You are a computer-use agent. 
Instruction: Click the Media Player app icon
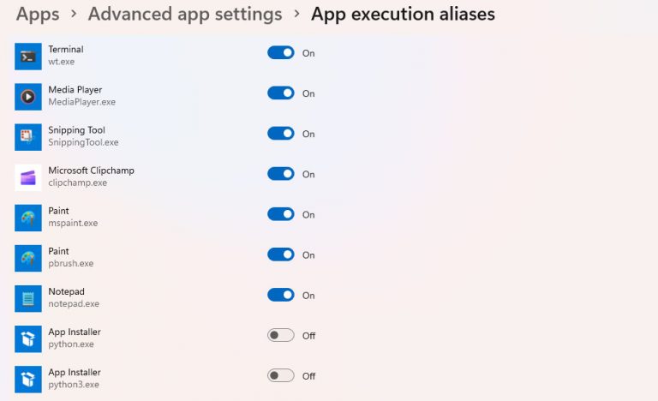coord(28,97)
